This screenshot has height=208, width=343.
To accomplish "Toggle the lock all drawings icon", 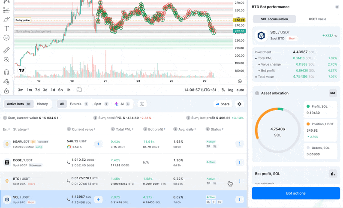I will 6,91.
